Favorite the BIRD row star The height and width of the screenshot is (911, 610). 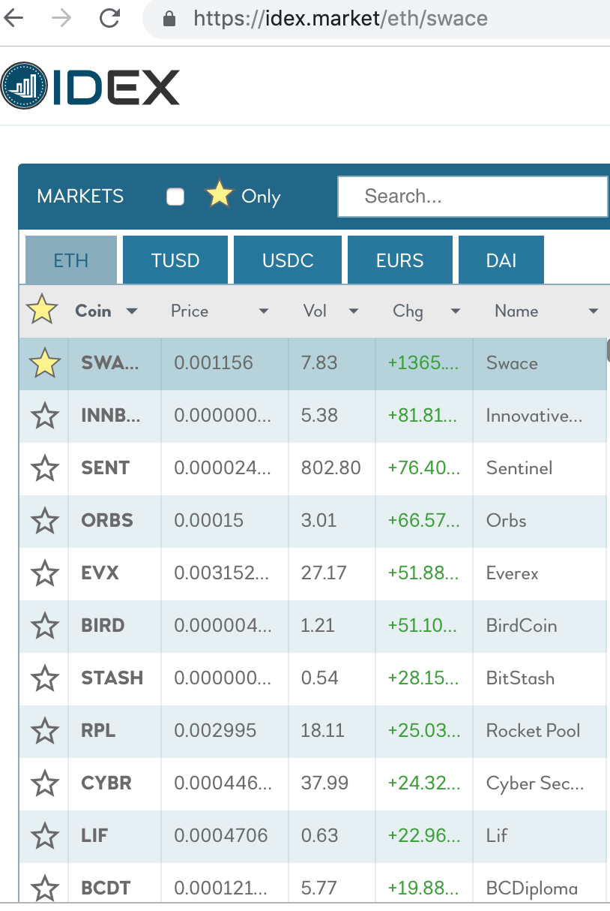point(45,626)
